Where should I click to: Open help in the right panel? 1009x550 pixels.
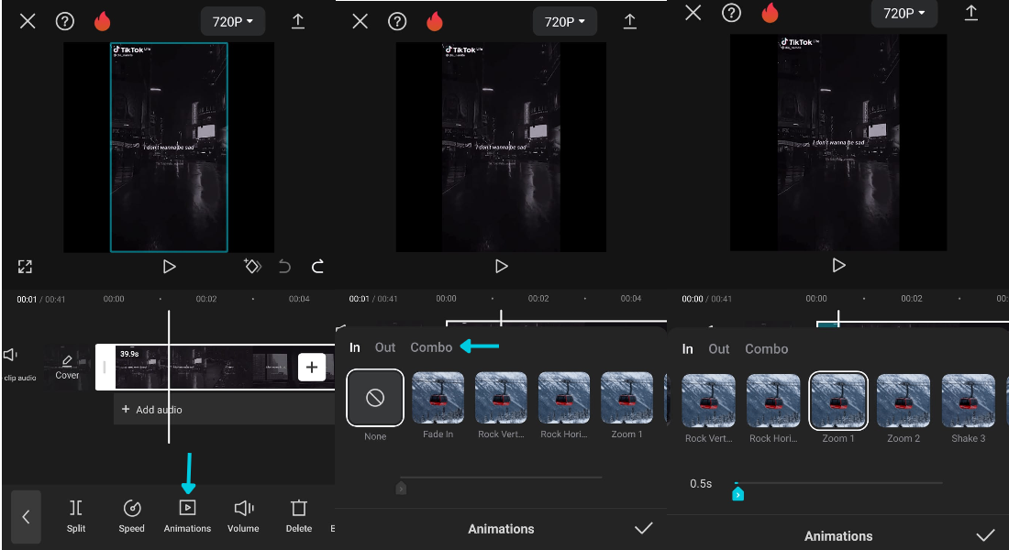[732, 13]
